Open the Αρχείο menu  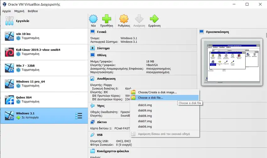coord(7,11)
